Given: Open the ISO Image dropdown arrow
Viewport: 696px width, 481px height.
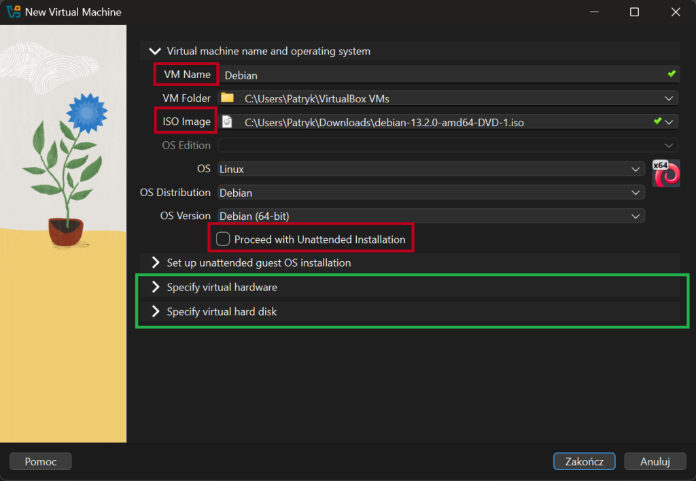Looking at the screenshot, I should (669, 122).
